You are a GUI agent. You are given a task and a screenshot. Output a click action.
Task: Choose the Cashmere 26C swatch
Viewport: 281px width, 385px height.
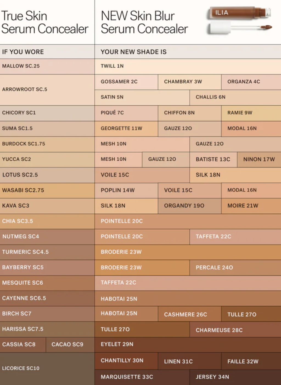190,314
